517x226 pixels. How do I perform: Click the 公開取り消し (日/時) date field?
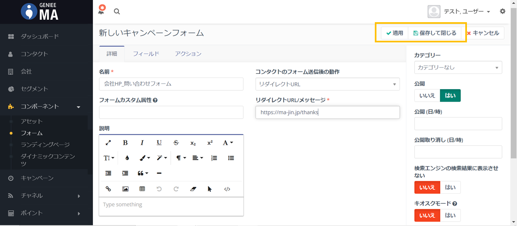tap(458, 152)
